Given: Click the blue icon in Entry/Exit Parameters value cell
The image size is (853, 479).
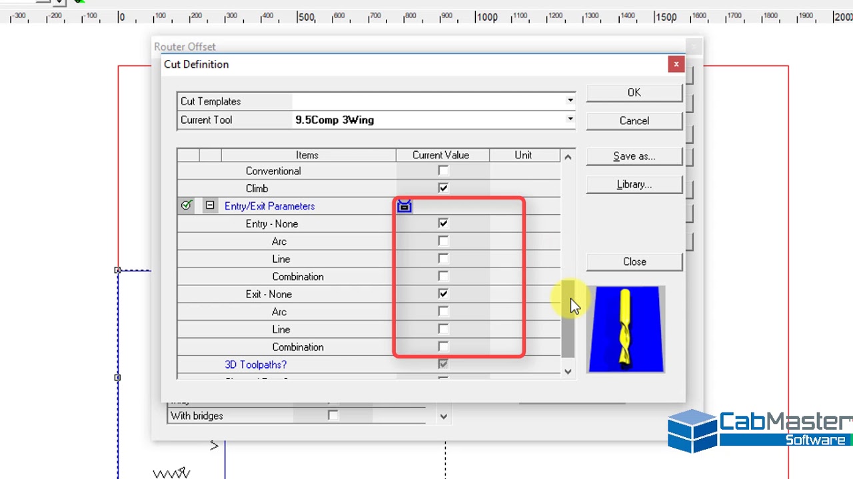Looking at the screenshot, I should click(x=404, y=206).
